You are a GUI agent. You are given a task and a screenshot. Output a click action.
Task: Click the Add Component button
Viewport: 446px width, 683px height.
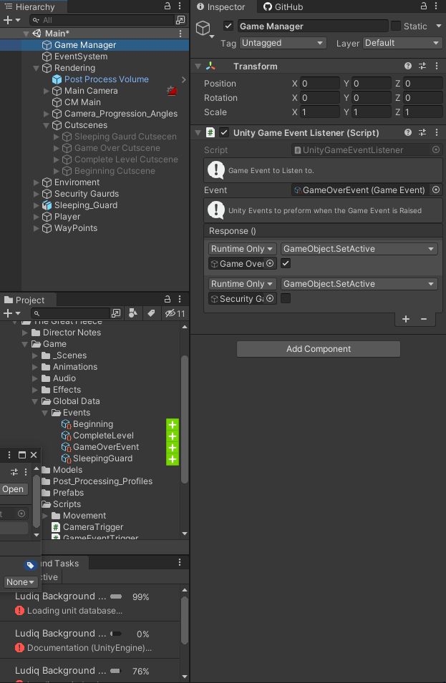click(318, 349)
